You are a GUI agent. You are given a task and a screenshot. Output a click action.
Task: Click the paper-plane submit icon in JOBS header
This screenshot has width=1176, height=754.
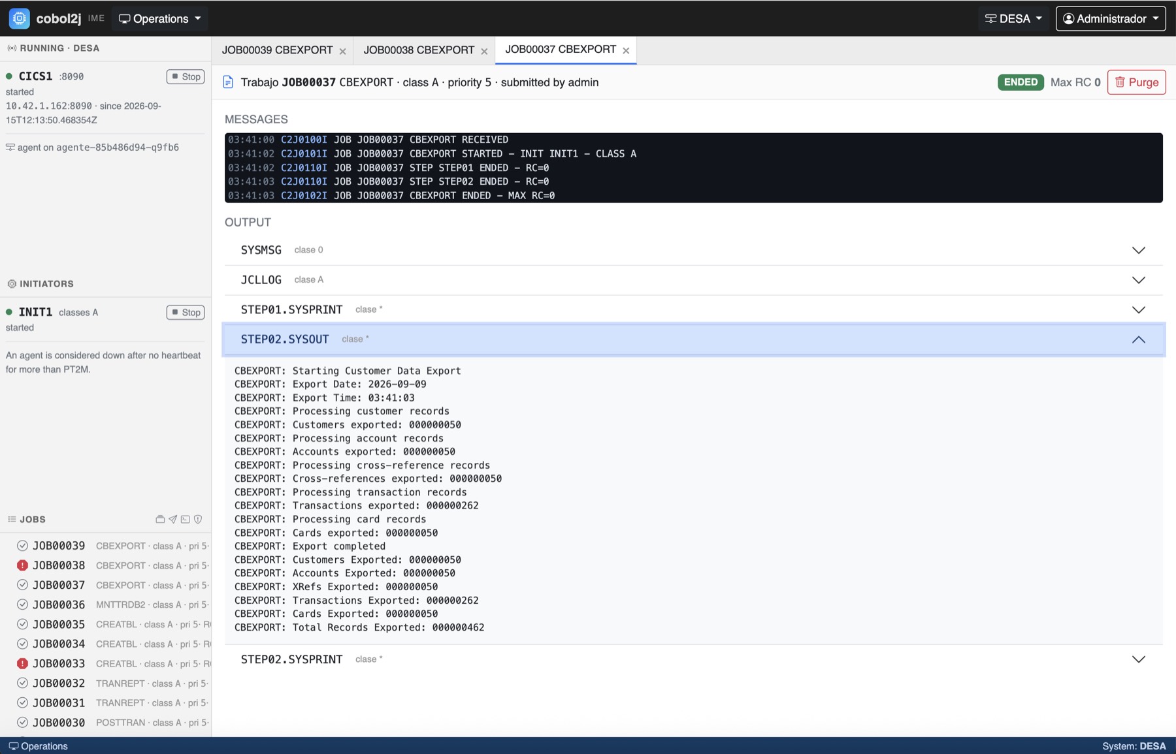(172, 520)
